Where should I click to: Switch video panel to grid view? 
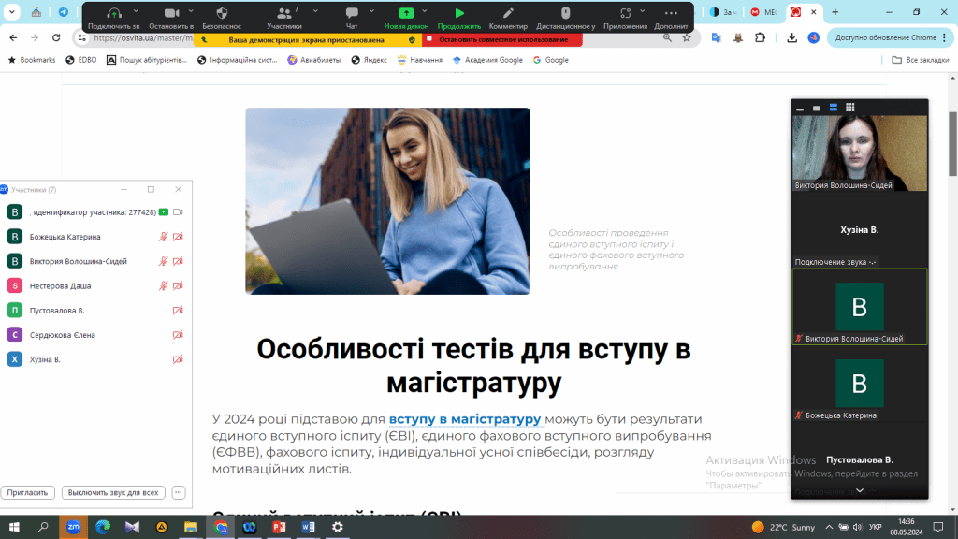click(x=850, y=108)
